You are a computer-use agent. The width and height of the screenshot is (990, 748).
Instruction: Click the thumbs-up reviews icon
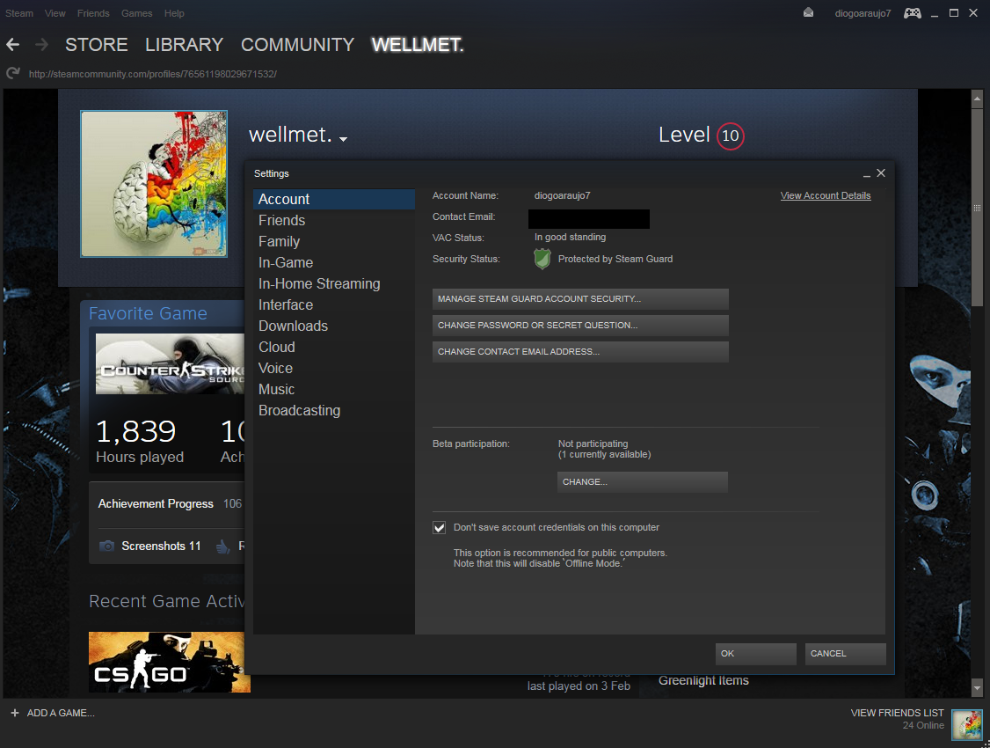point(222,546)
